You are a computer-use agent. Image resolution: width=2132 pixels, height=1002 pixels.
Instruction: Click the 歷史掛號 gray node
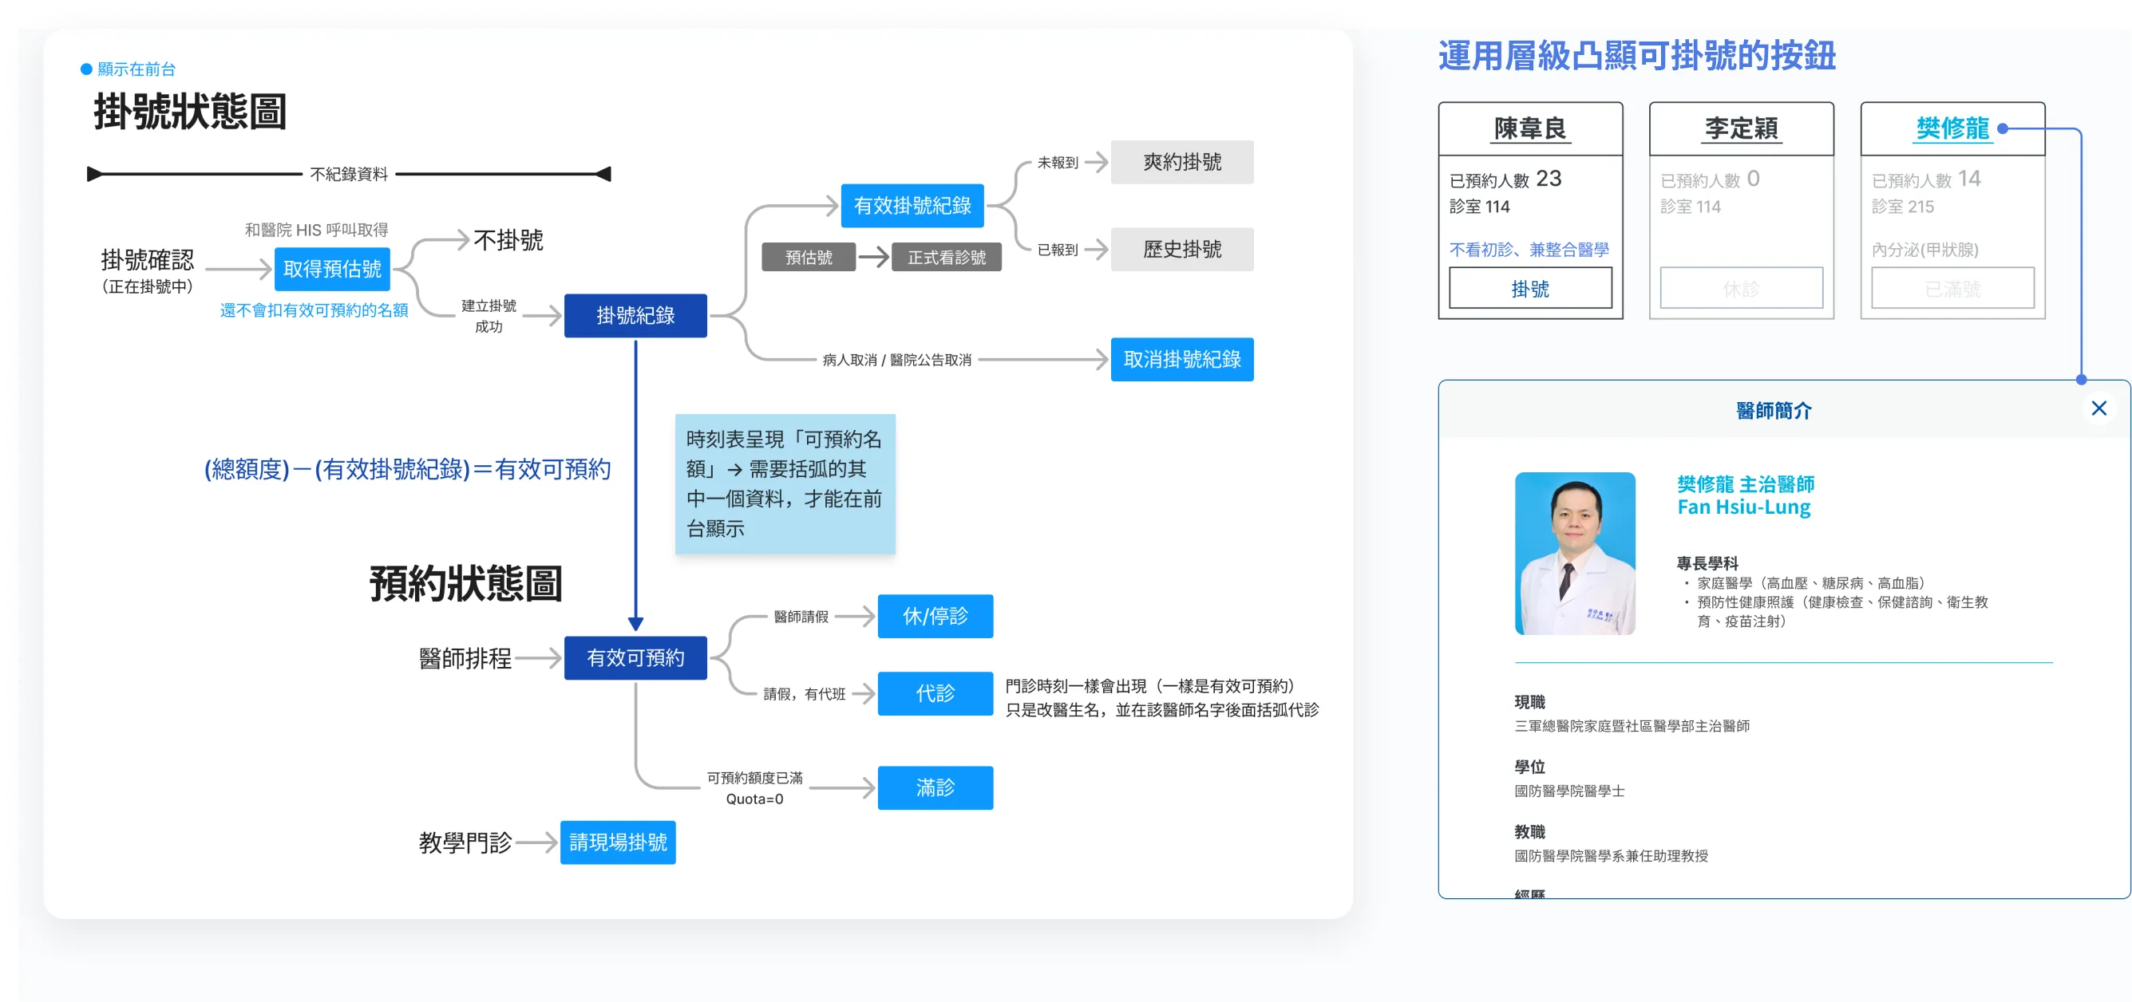tap(1181, 249)
